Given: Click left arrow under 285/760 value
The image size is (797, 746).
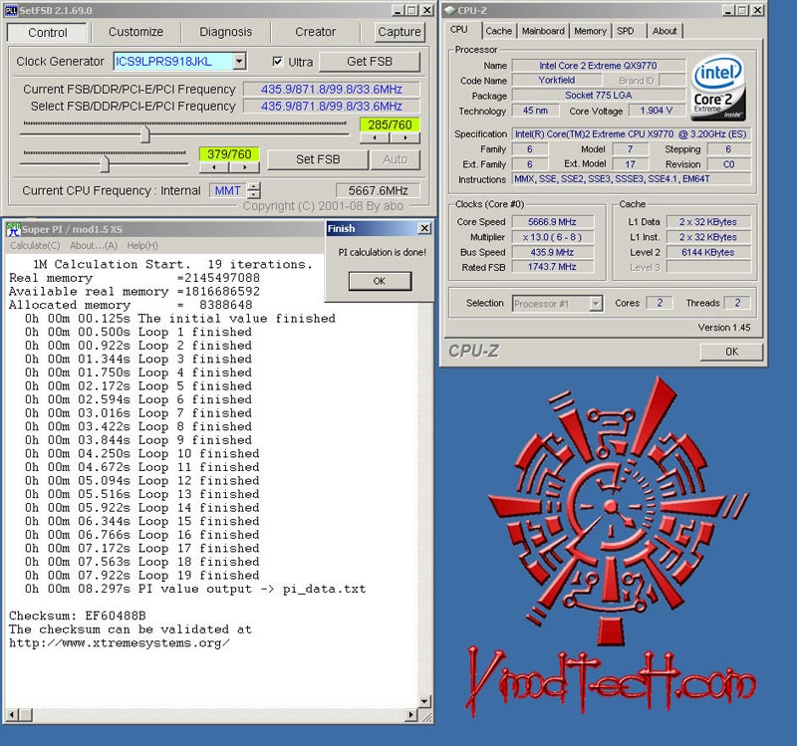Looking at the screenshot, I should (375, 137).
